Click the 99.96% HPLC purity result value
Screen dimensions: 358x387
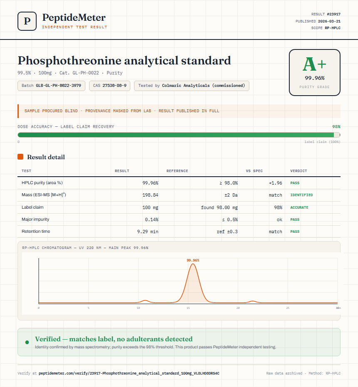[150, 183]
